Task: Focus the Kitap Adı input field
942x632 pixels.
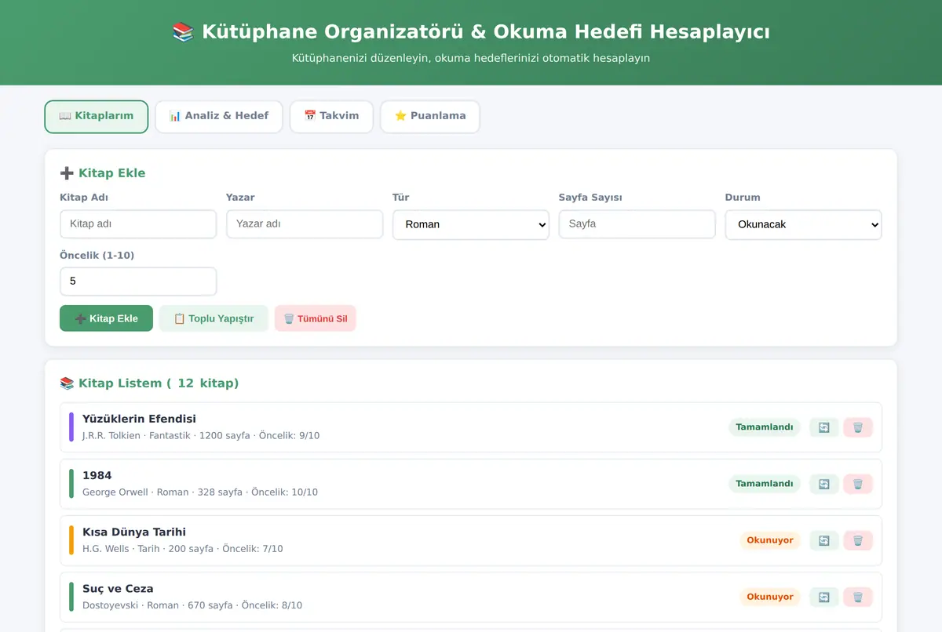Action: pos(138,224)
